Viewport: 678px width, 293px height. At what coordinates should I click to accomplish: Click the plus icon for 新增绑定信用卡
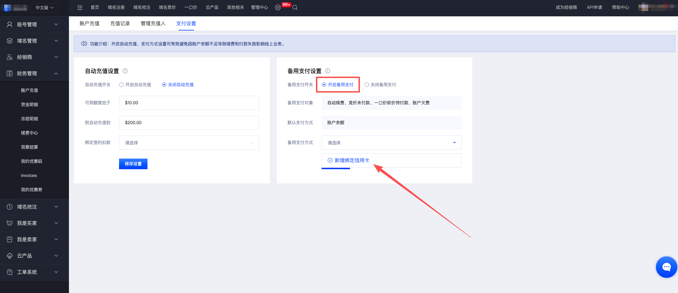pos(330,160)
